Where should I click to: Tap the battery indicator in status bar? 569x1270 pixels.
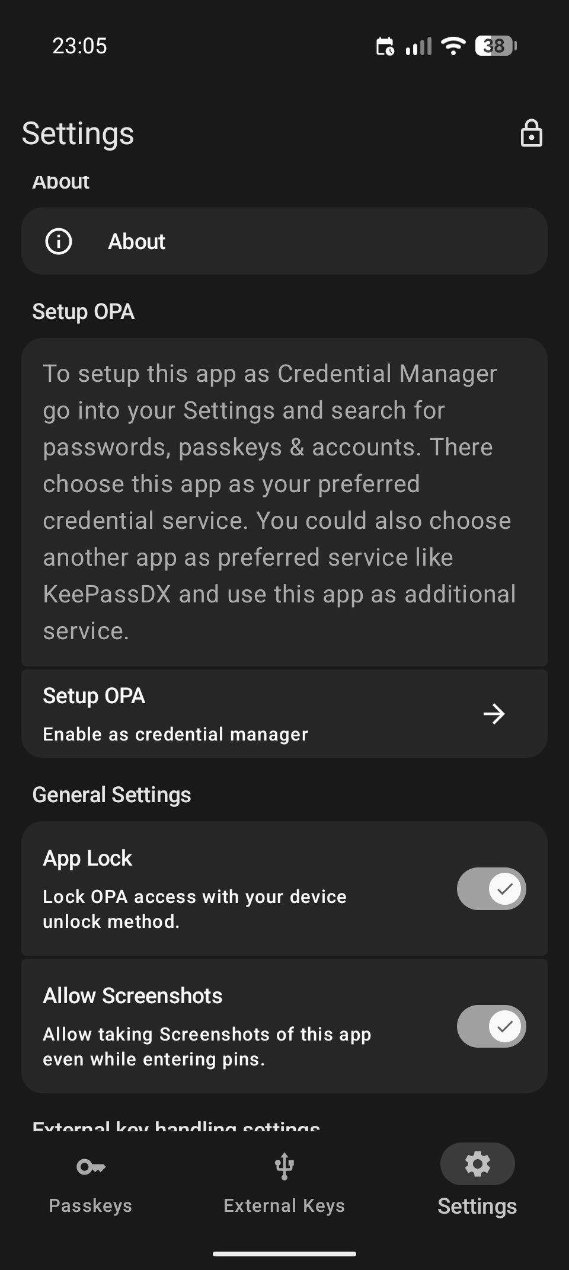[x=496, y=46]
